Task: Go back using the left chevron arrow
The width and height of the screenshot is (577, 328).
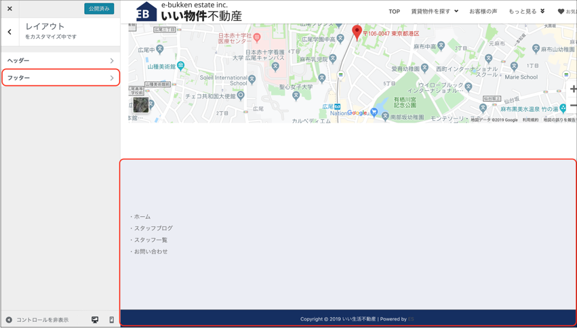Action: pos(9,32)
